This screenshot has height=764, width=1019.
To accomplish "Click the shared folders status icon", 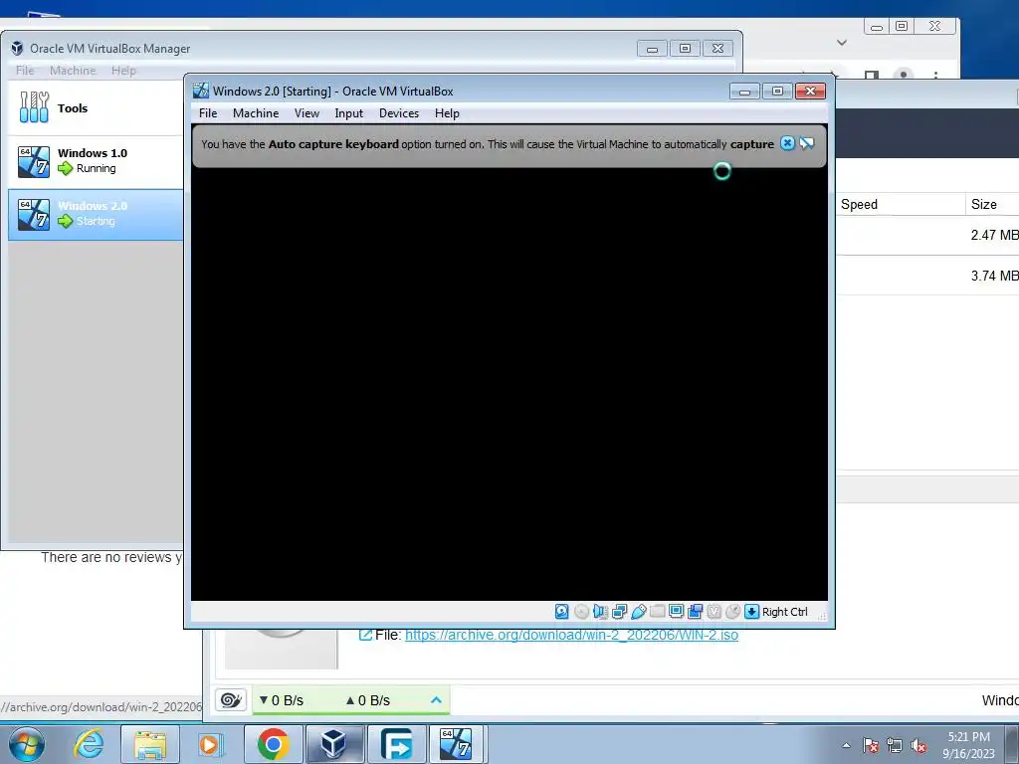I will coord(657,612).
